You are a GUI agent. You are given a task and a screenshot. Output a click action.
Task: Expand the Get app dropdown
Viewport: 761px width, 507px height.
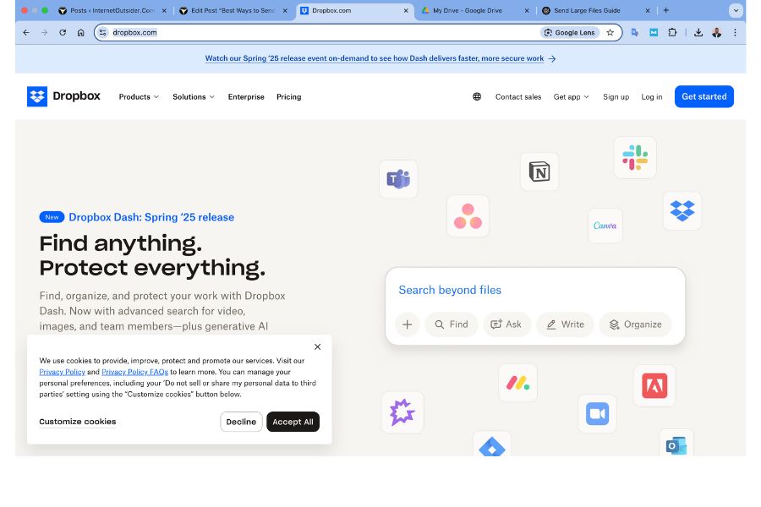572,97
